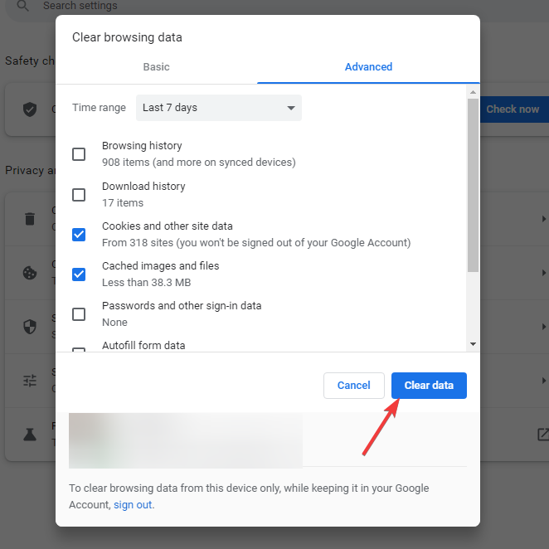The image size is (549, 549).
Task: Click the dialog's vertical scrollbar thumb
Action: tap(473, 185)
